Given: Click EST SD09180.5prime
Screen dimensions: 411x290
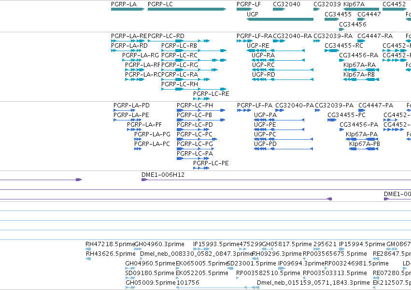Looking at the screenshot, I should (130, 278).
